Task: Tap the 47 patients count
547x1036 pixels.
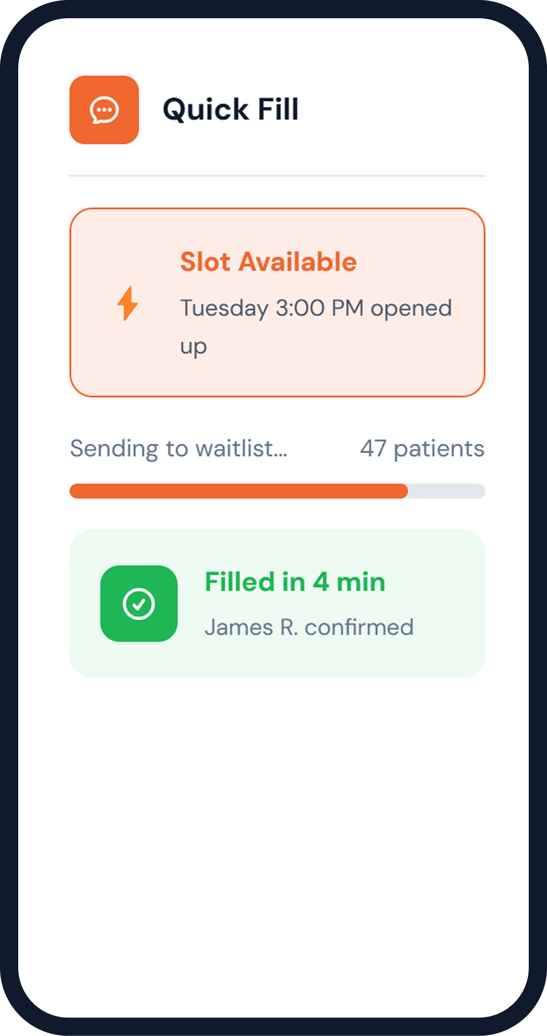Action: pos(422,448)
